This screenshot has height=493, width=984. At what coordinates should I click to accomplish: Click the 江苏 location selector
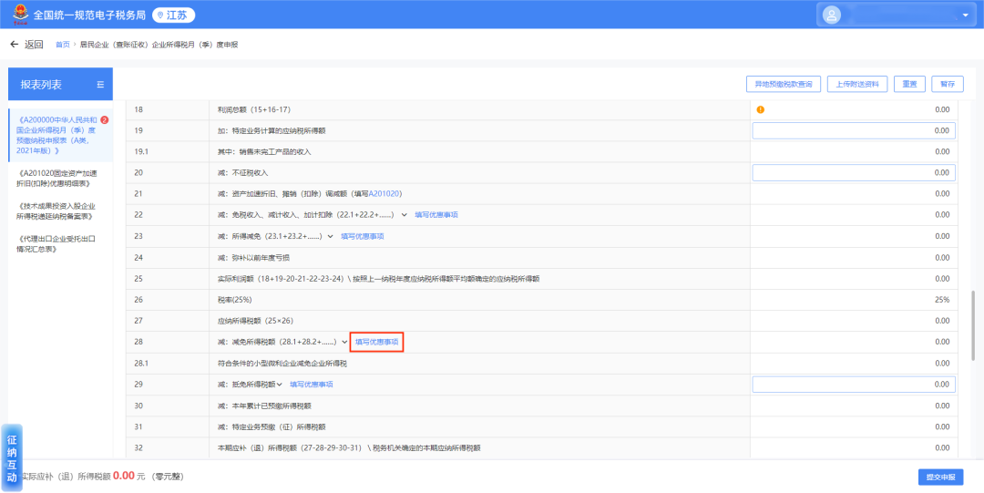pos(173,15)
